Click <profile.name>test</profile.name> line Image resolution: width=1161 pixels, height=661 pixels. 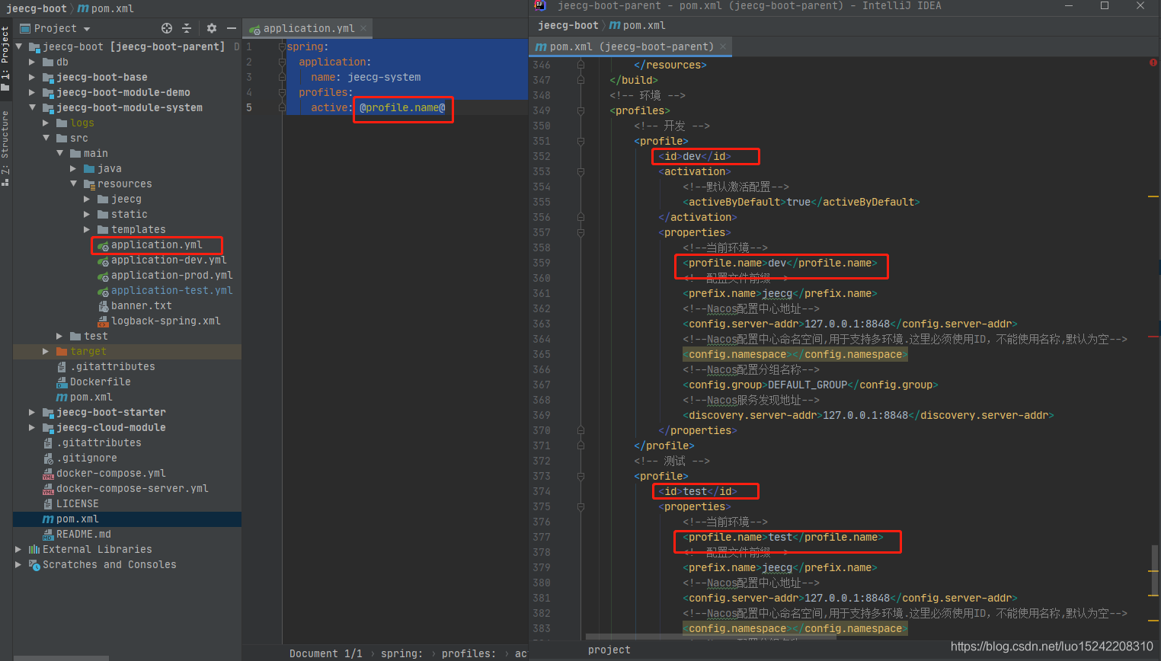point(783,537)
